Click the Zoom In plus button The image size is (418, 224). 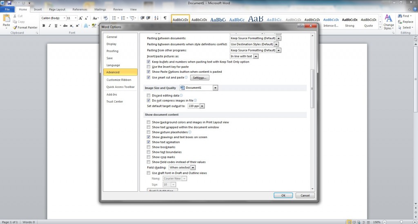click(415, 222)
